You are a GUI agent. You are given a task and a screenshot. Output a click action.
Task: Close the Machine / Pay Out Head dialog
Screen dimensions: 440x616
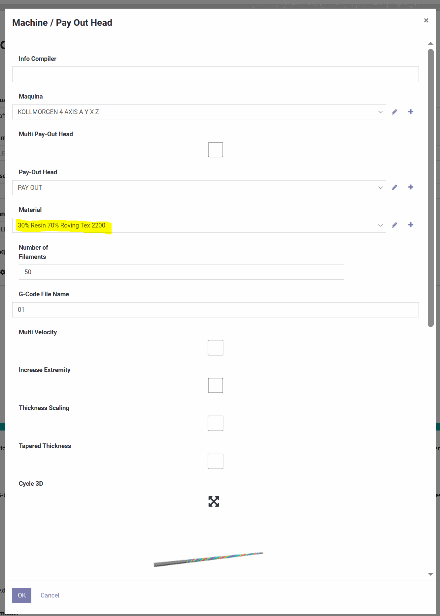(426, 21)
